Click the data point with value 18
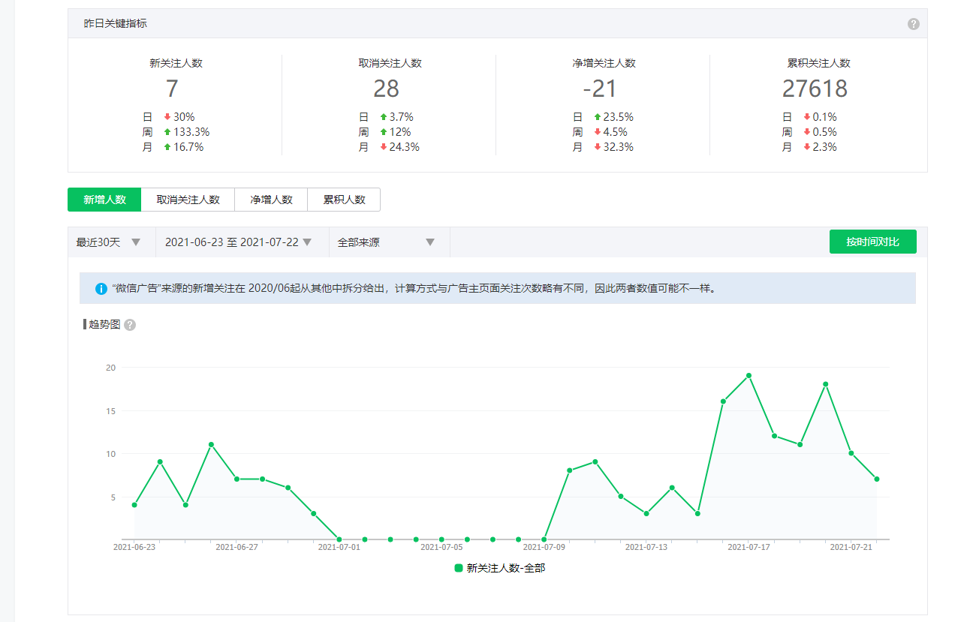This screenshot has width=979, height=622. pos(826,384)
